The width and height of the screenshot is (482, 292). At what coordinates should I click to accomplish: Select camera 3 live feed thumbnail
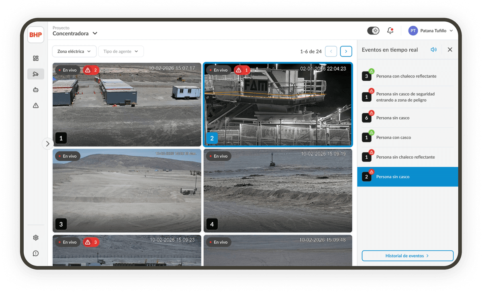[127, 190]
